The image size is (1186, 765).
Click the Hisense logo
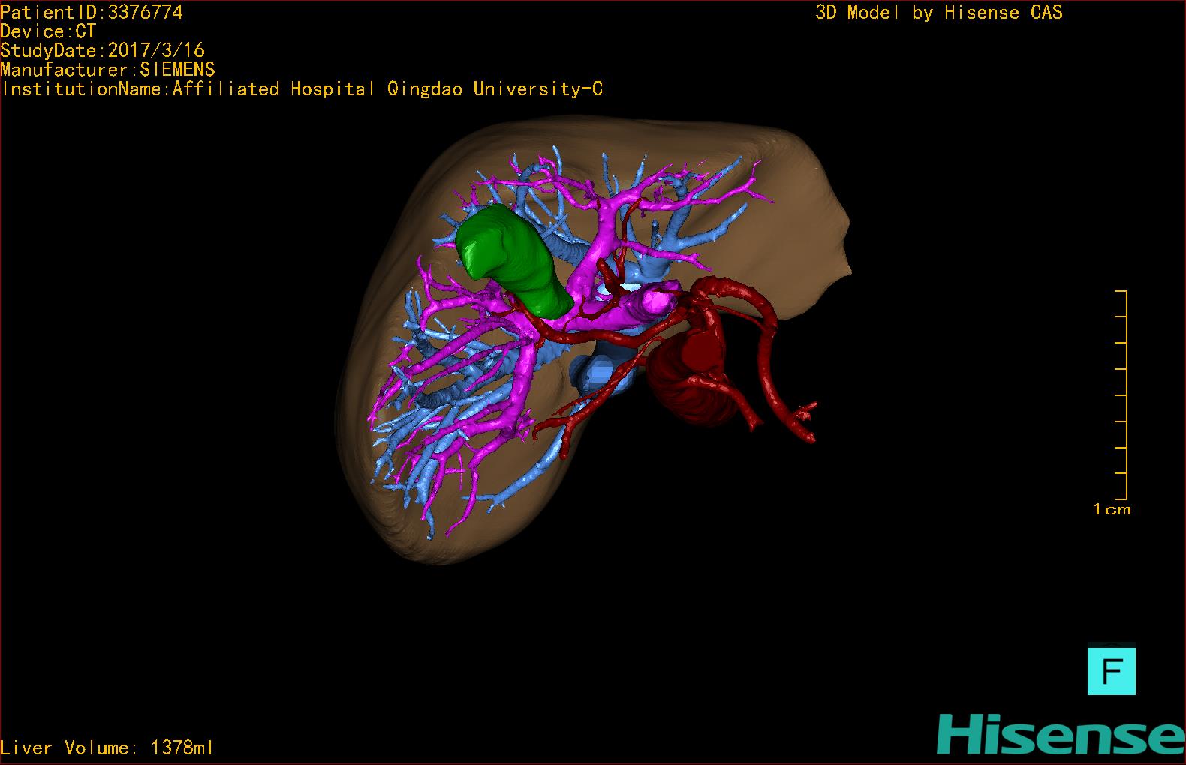tap(1061, 734)
